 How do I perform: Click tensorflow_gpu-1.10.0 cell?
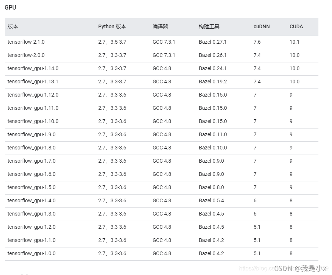(33, 121)
